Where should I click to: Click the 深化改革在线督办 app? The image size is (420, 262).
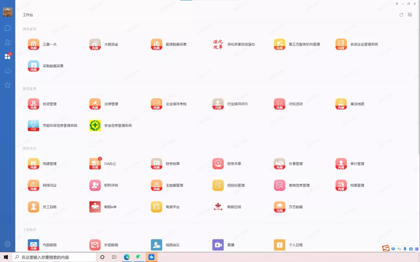(218, 45)
